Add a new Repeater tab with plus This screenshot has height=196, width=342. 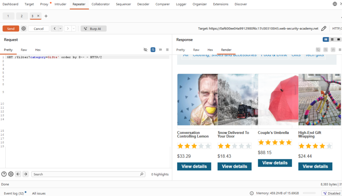coord(46,16)
